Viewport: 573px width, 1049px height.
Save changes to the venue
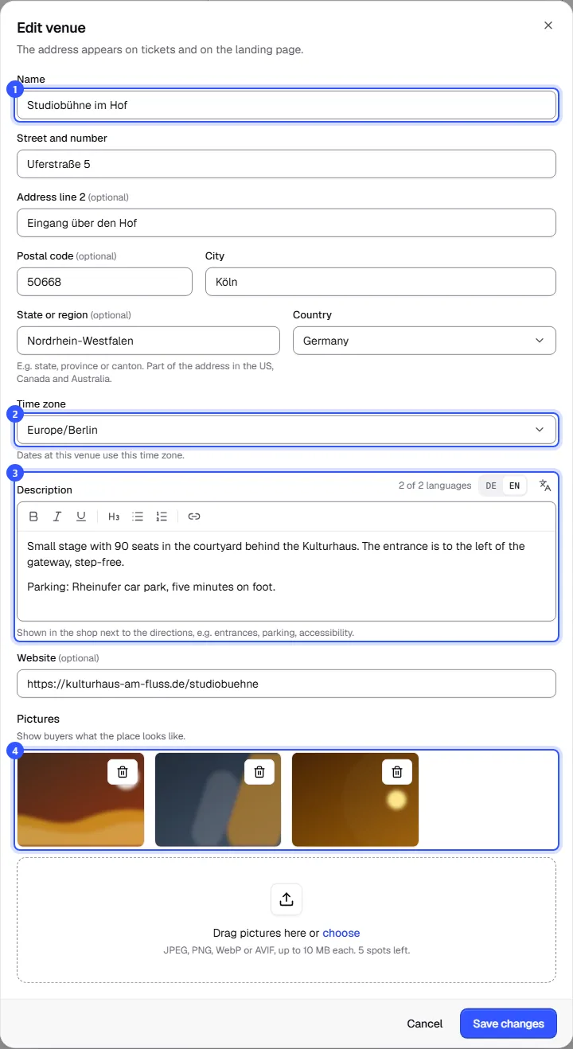509,1024
